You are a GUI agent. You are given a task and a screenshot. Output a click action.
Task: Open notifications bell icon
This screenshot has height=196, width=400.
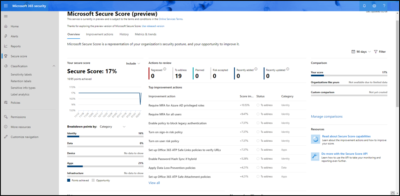click(x=364, y=6)
